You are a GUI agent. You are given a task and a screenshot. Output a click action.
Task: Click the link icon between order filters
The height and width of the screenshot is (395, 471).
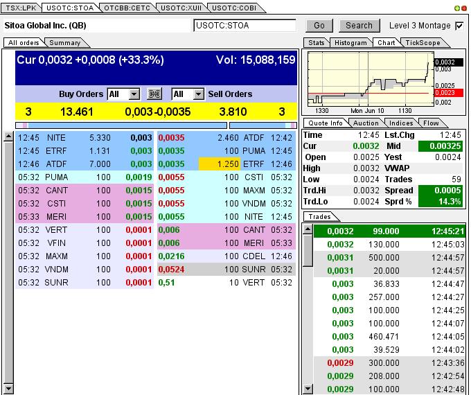[x=155, y=94]
